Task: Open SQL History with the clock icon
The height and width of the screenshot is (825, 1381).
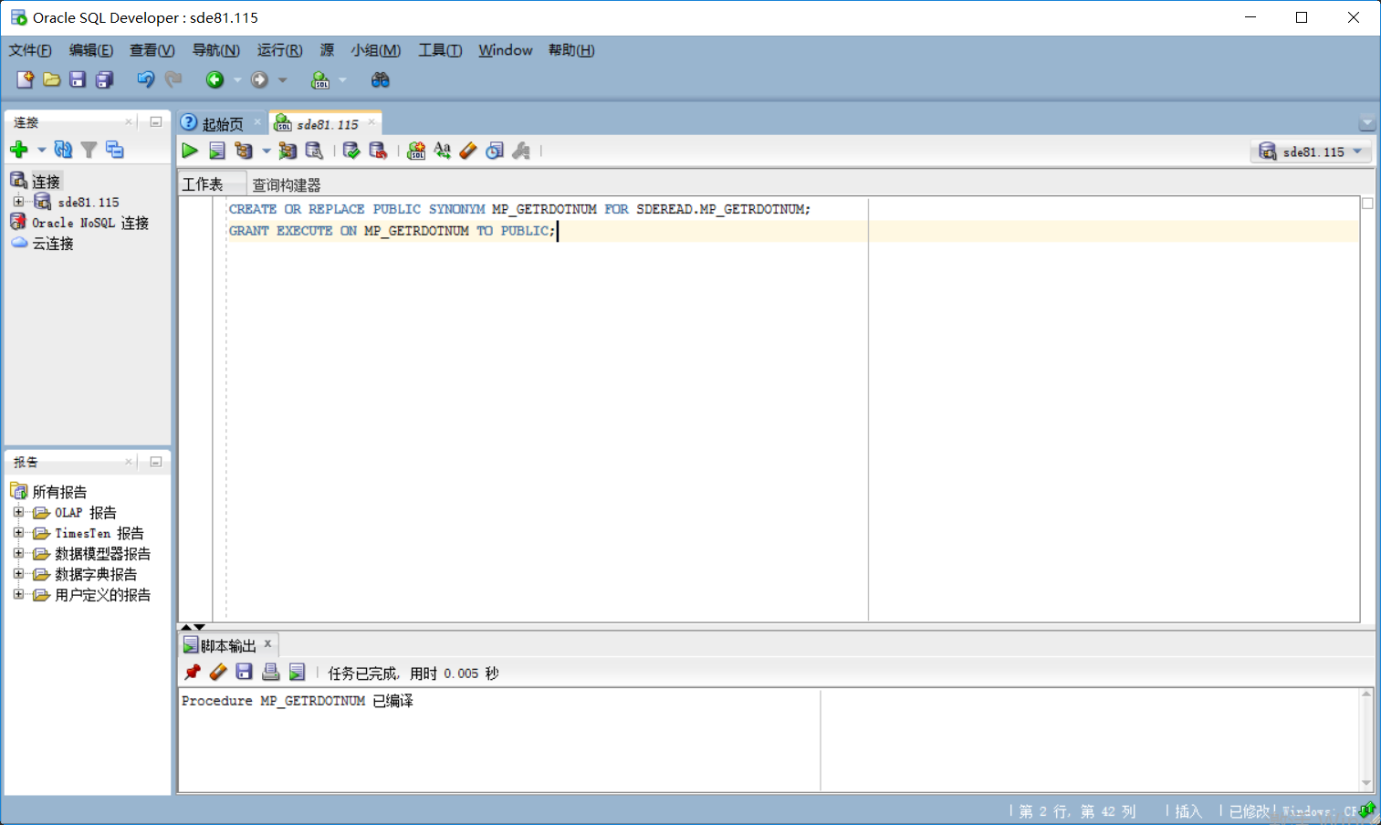Action: [495, 151]
